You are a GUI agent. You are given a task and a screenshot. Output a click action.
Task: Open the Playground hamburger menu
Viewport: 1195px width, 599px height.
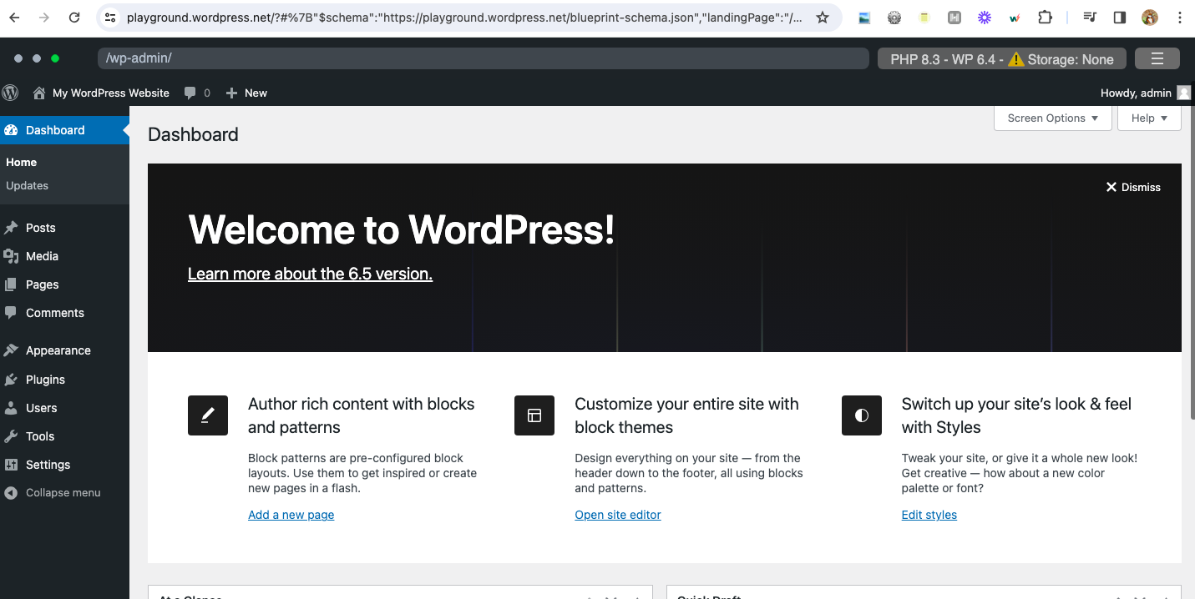(x=1157, y=58)
